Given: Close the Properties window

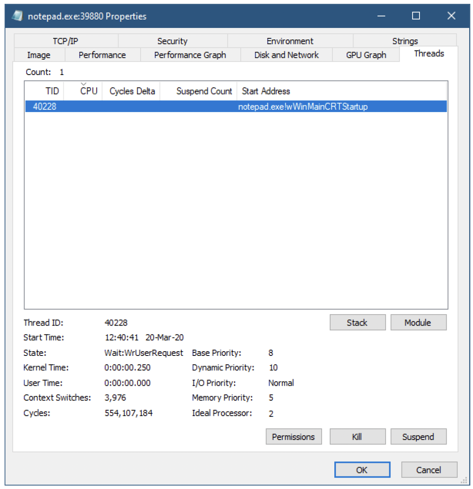Looking at the screenshot, I should pyautogui.click(x=451, y=16).
